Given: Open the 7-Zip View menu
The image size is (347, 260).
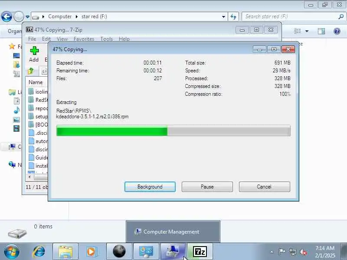Looking at the screenshot, I should tap(62, 39).
